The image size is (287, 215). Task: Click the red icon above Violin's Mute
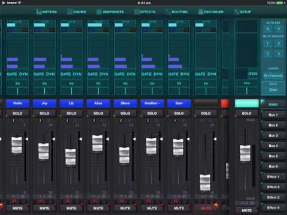(14, 201)
